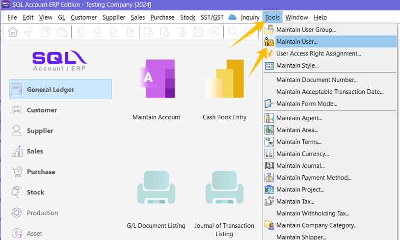Click the Maintain User Group icon

[x=269, y=30]
